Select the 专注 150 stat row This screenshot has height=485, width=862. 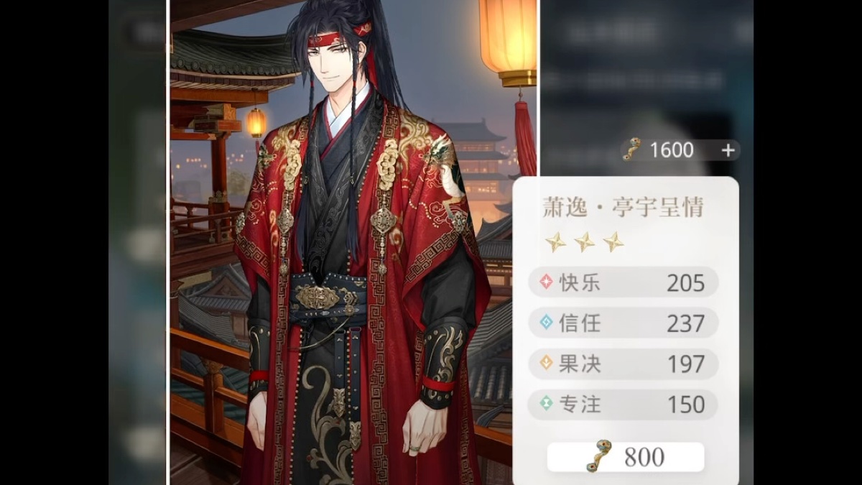[x=624, y=405]
